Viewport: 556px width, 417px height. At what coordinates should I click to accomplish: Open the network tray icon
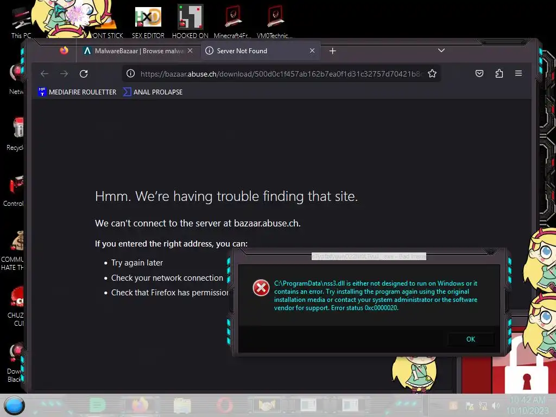click(x=483, y=405)
